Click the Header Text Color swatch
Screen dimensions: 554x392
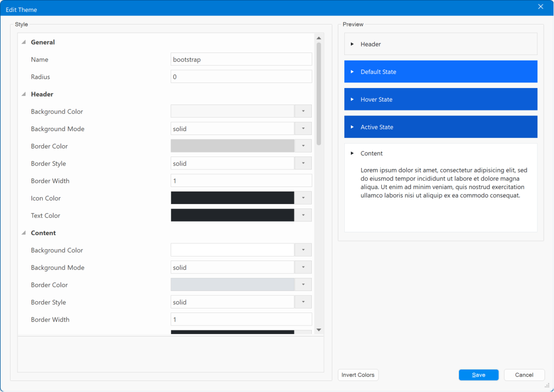(233, 215)
